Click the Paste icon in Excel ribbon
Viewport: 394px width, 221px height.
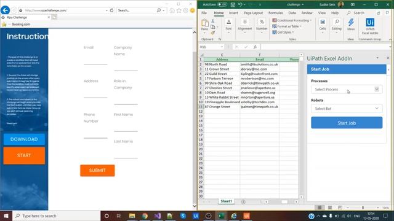click(x=205, y=23)
